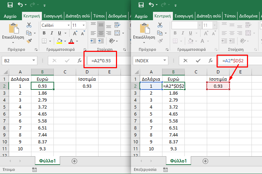
Task: Select row 5 header in right window
Action: [136, 107]
